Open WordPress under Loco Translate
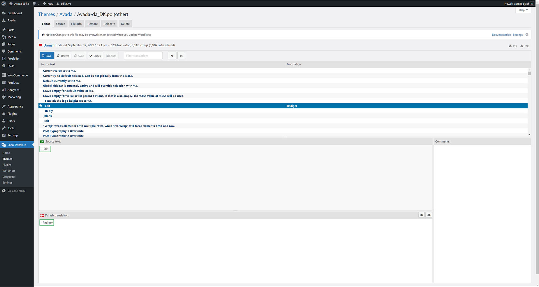Viewport: 539px width, 287px height. click(x=9, y=171)
